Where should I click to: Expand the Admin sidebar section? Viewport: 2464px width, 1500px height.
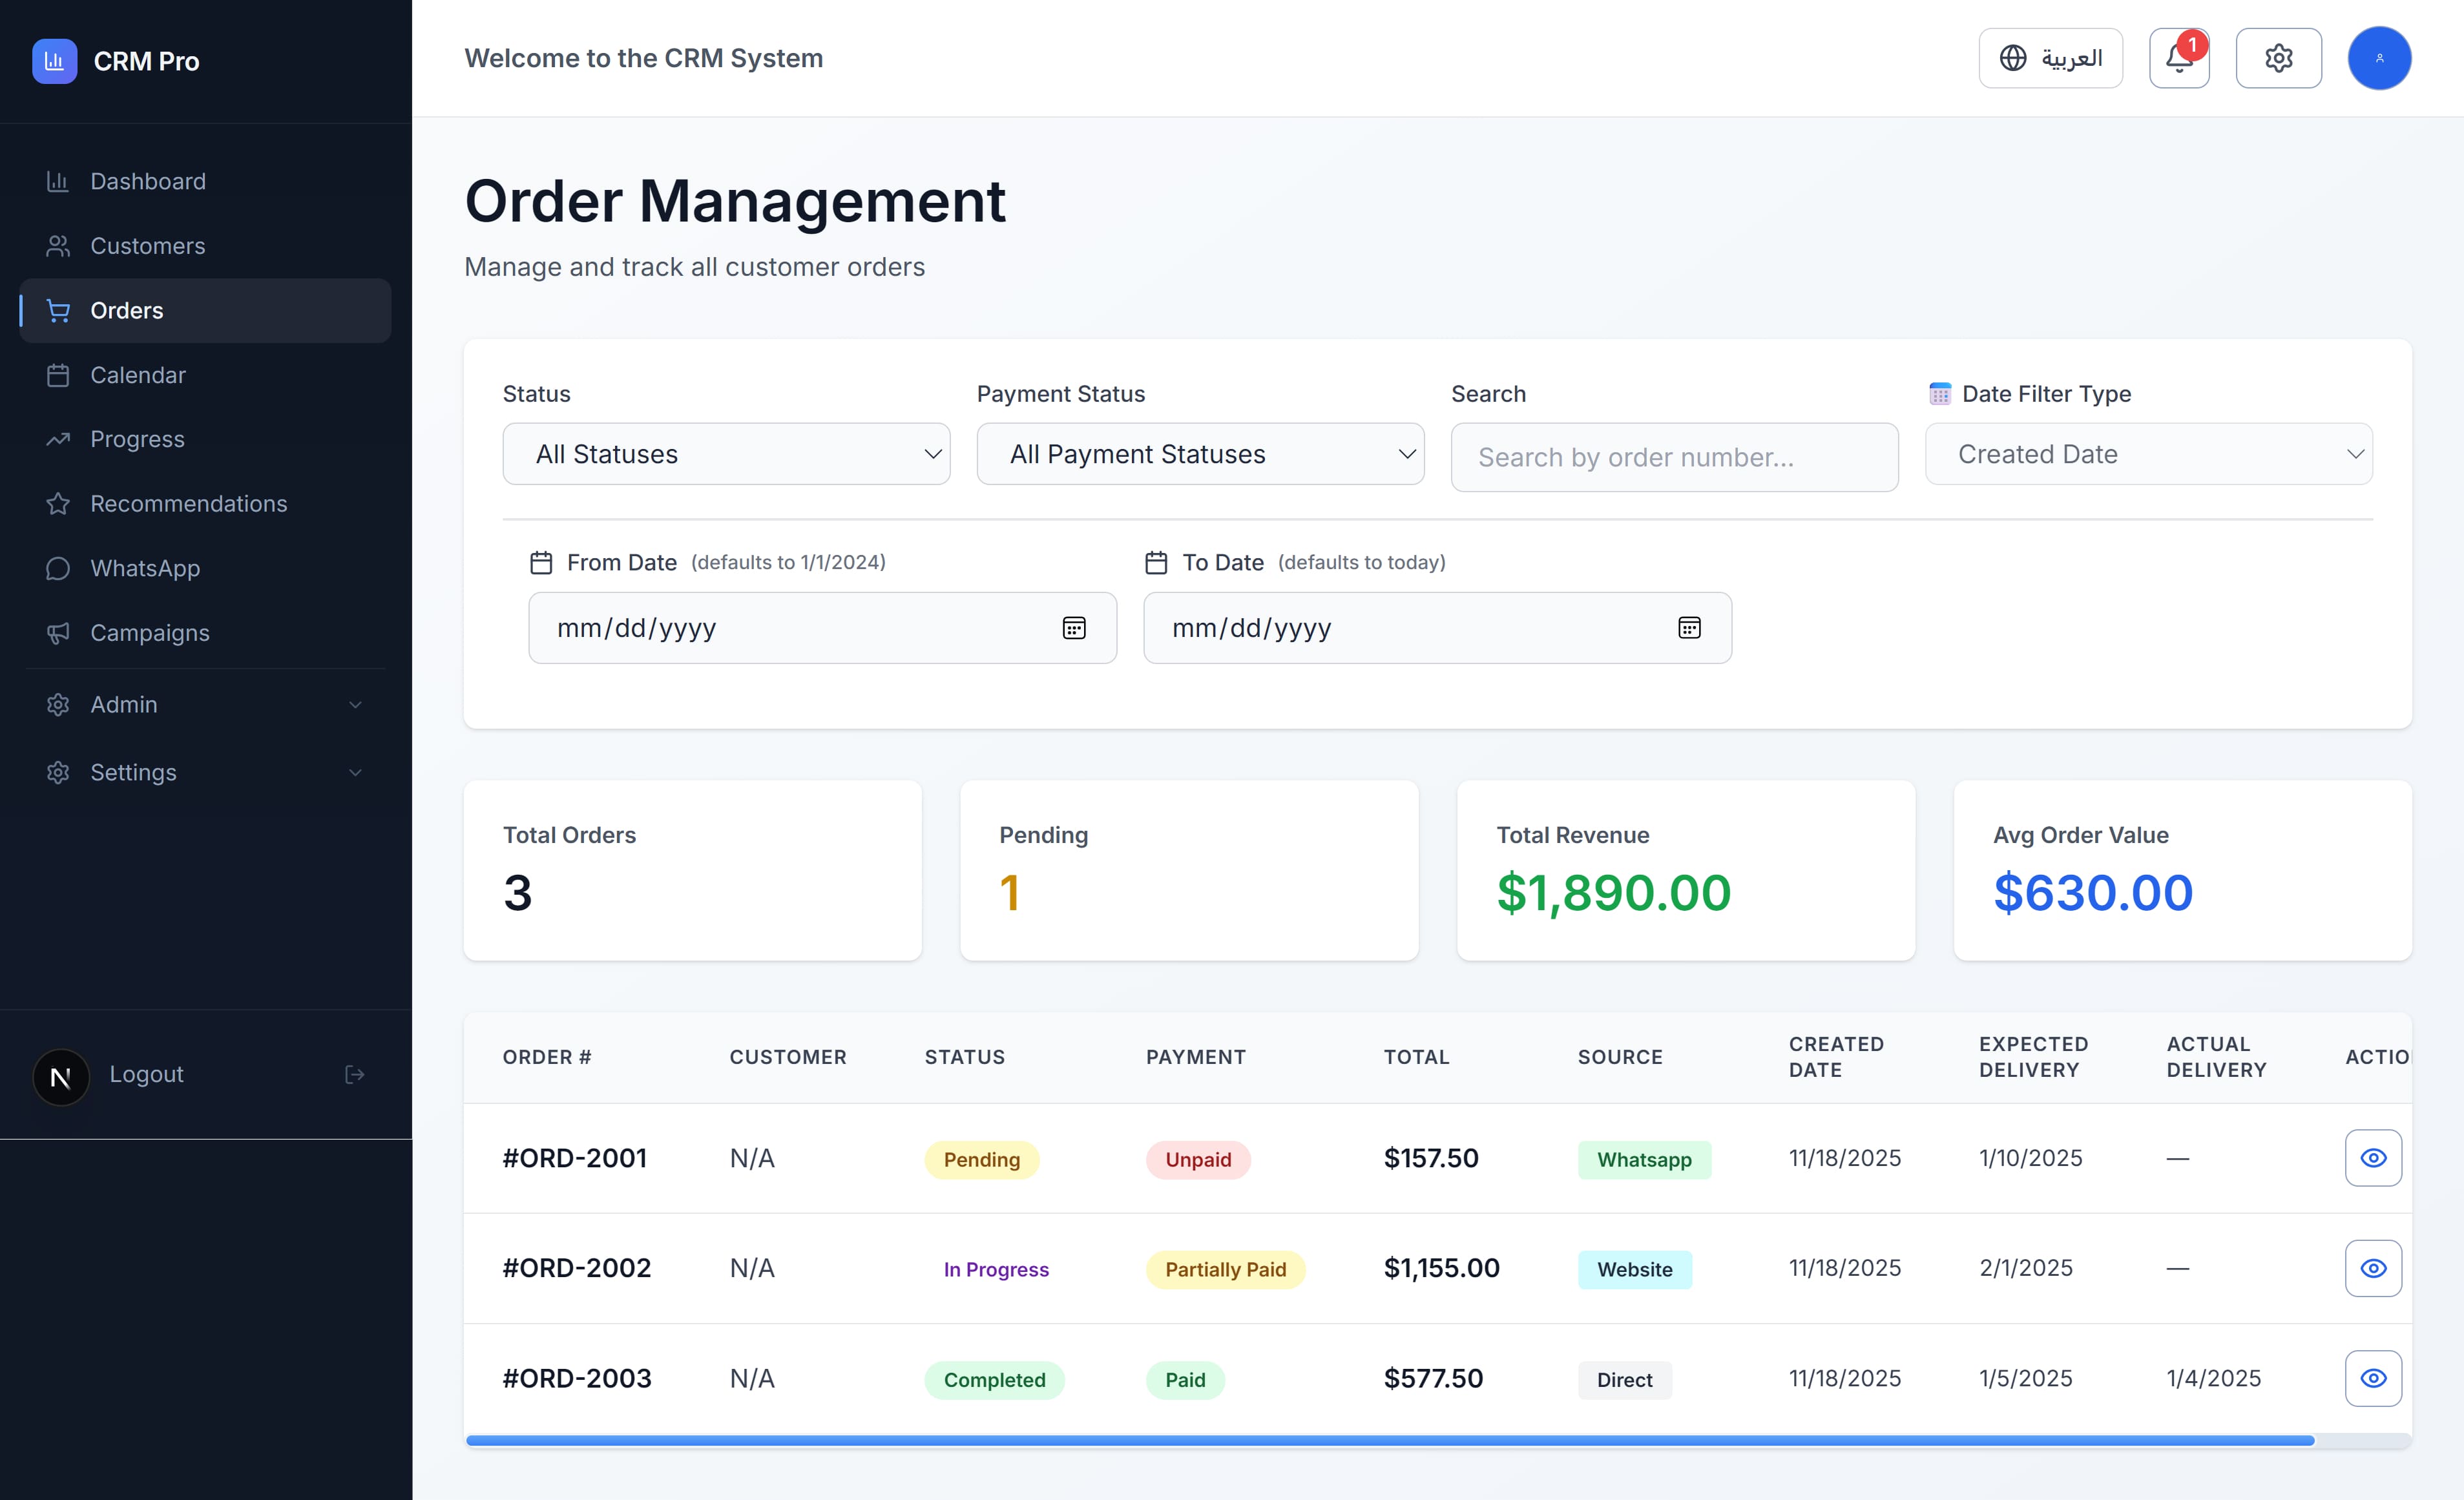click(x=205, y=704)
